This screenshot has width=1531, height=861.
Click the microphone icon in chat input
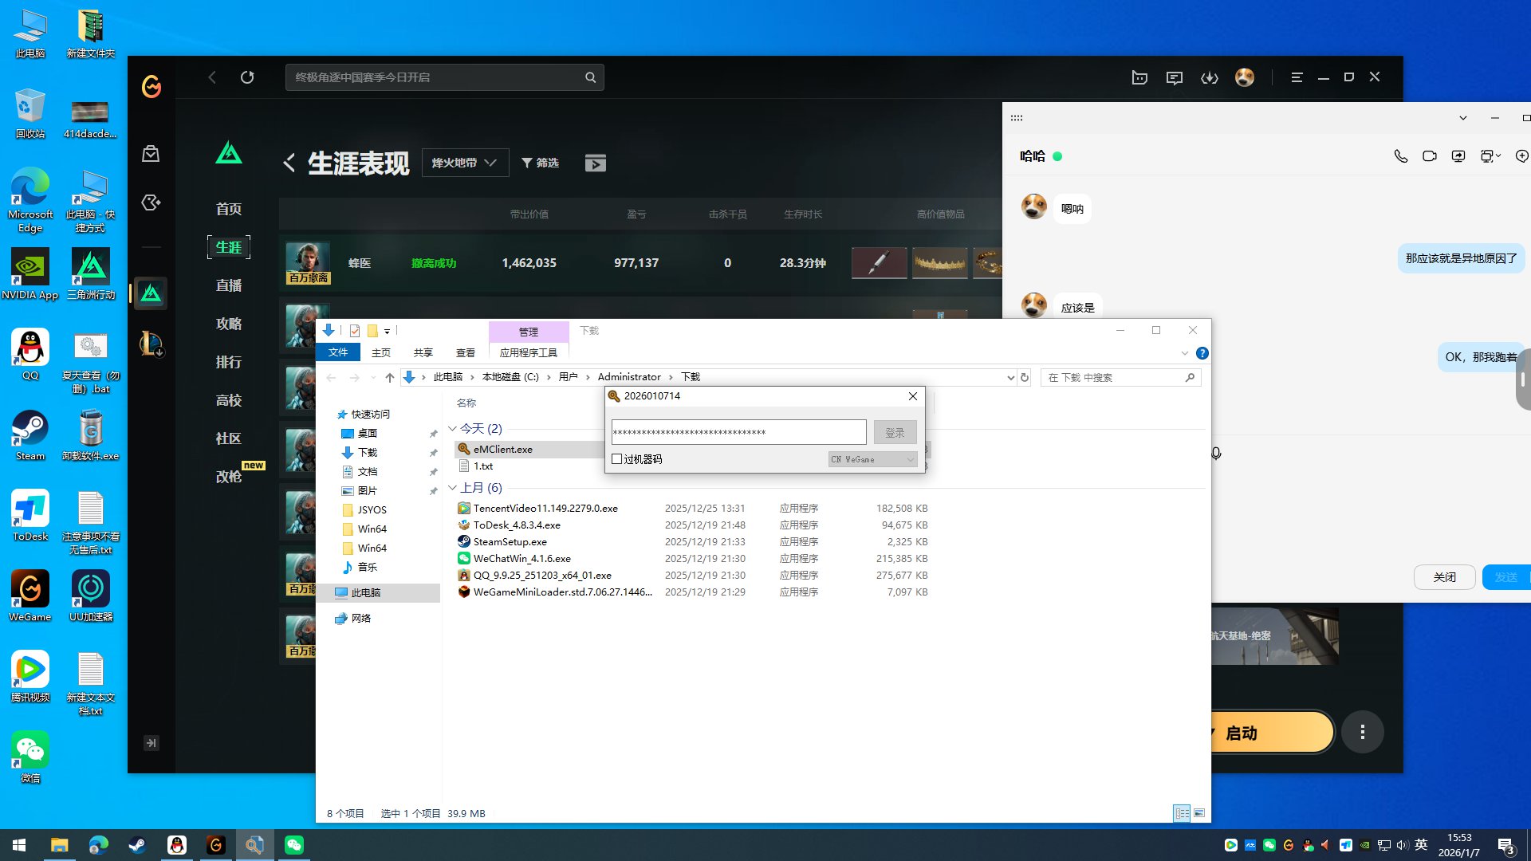(1216, 454)
